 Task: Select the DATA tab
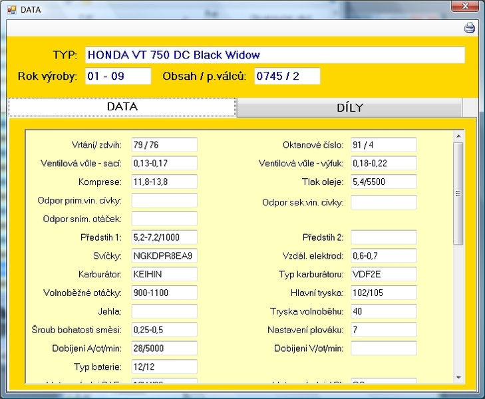[x=122, y=107]
